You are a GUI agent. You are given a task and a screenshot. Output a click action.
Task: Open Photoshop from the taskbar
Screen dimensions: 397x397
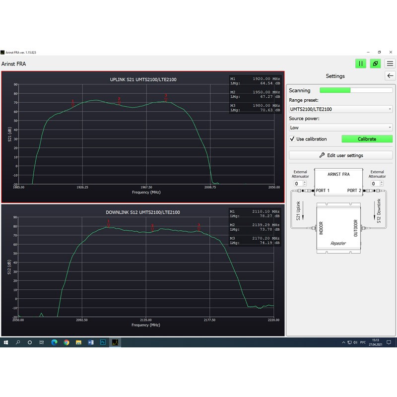click(103, 342)
